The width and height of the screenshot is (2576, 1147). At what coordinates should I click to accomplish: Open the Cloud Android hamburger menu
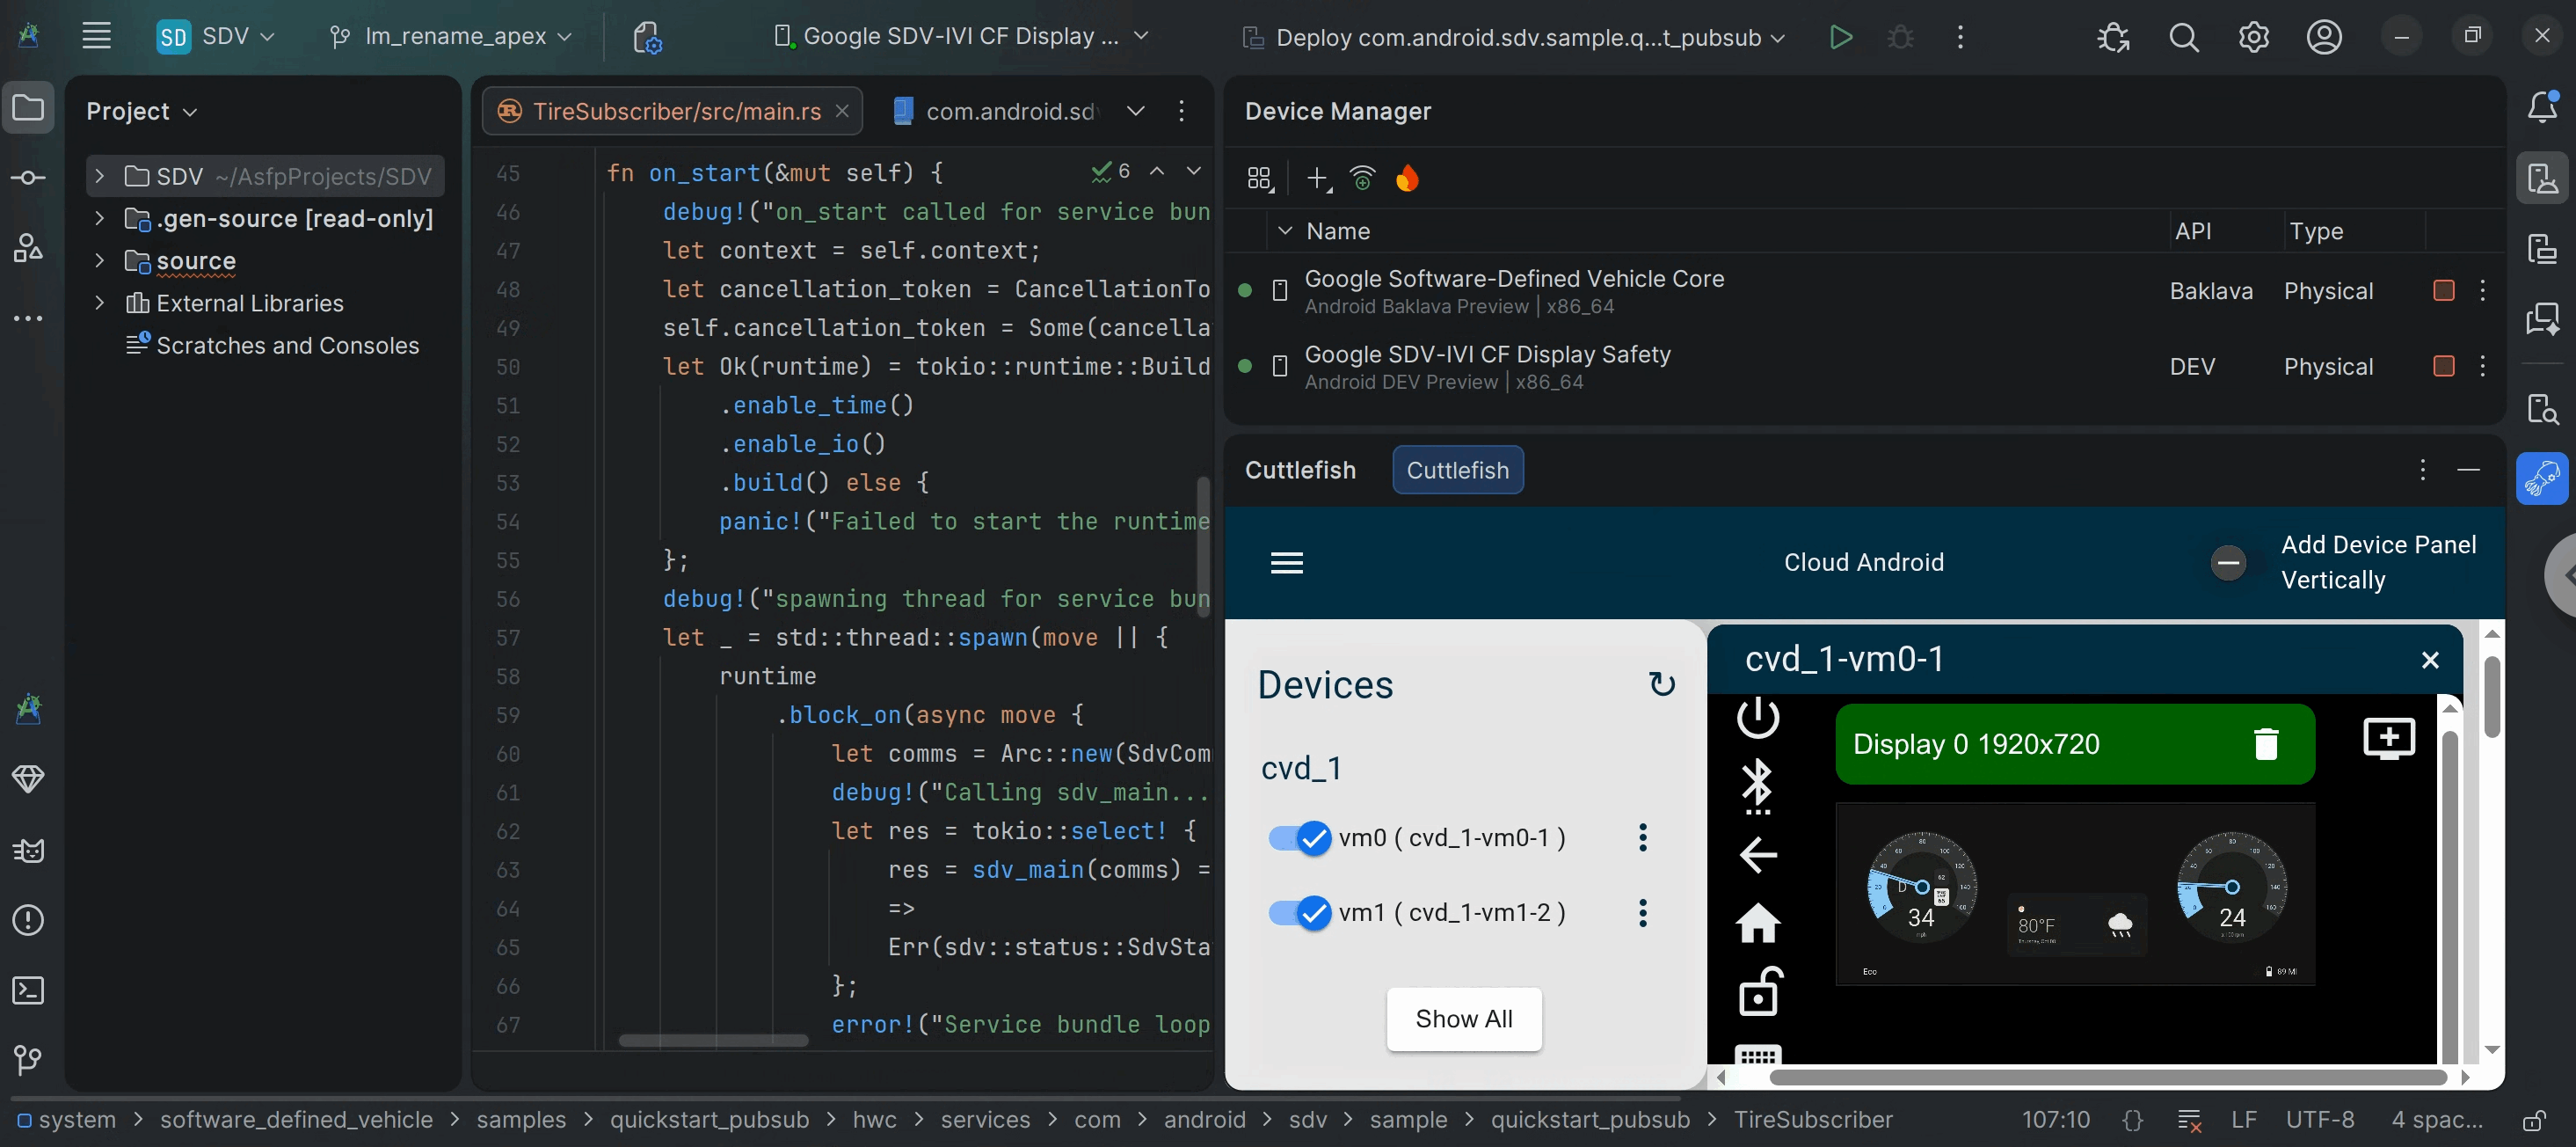click(1286, 562)
